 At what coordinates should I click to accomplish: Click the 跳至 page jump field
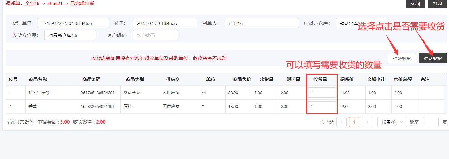coord(430,122)
